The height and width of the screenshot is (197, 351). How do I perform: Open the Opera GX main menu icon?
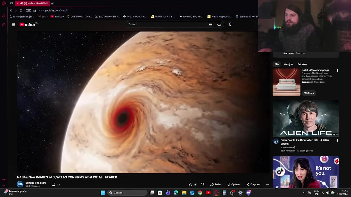pyautogui.click(x=4, y=3)
